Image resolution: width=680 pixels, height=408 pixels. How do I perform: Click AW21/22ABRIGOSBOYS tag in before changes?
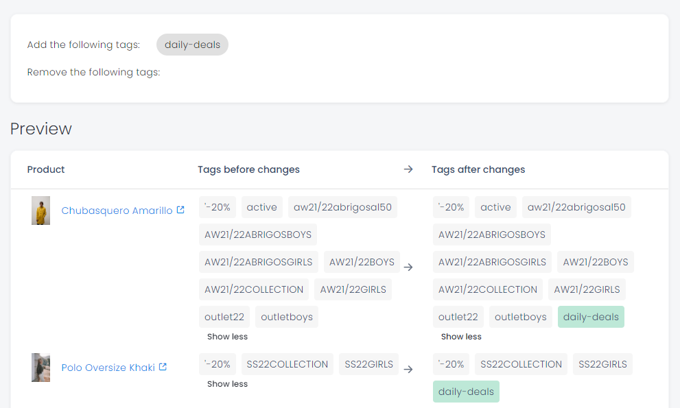258,235
